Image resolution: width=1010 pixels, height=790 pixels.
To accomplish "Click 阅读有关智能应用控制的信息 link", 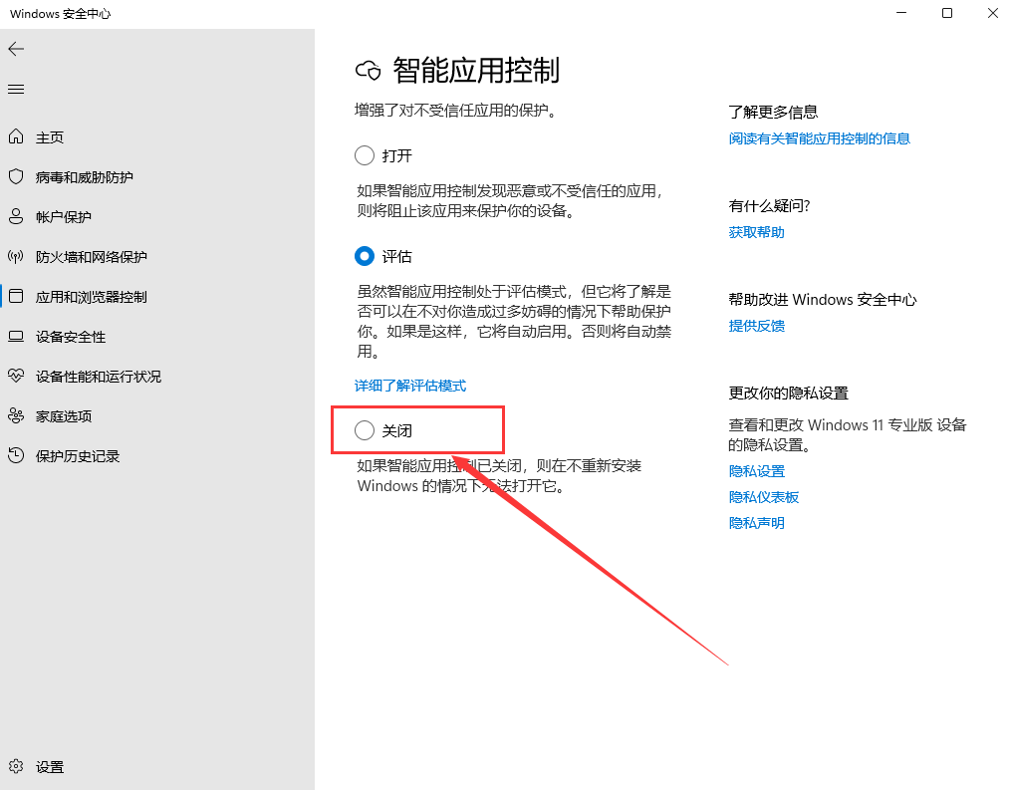I will (x=819, y=138).
